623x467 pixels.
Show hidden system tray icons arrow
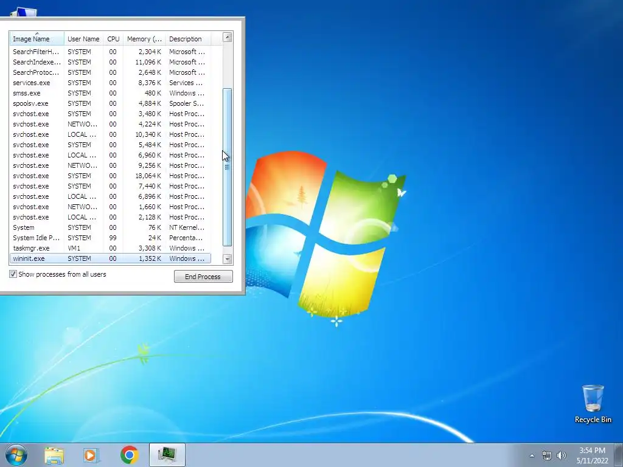[x=532, y=455]
